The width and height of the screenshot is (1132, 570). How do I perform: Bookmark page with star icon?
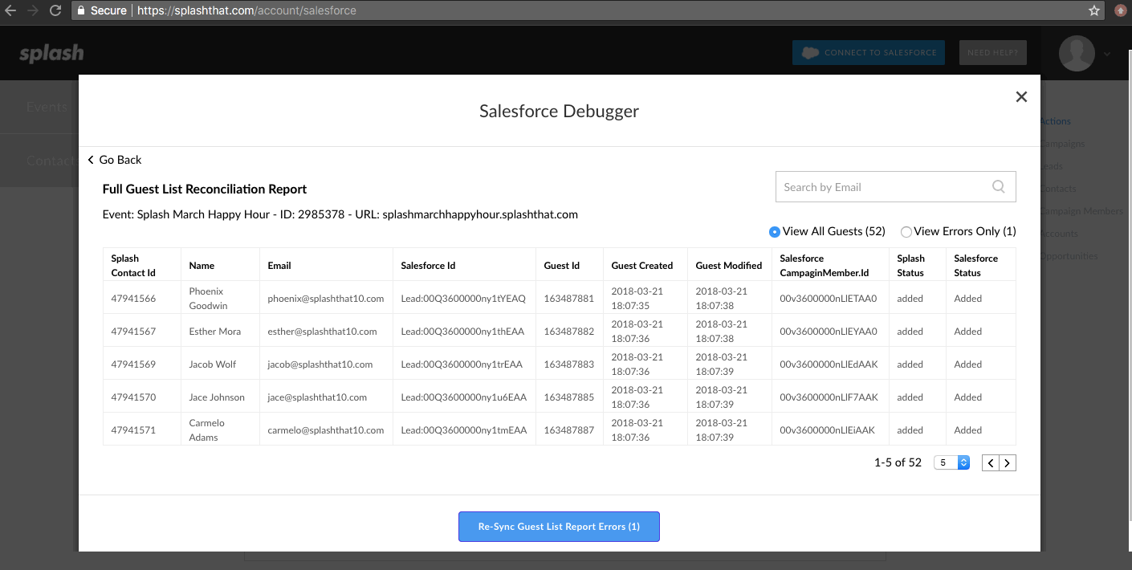point(1094,10)
